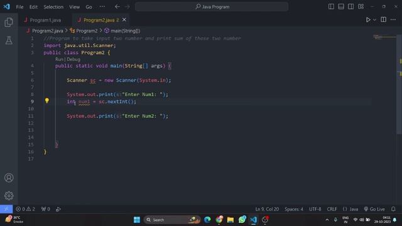Split the editor to the right
Viewport: 402px width, 226px height.
pyautogui.click(x=383, y=19)
